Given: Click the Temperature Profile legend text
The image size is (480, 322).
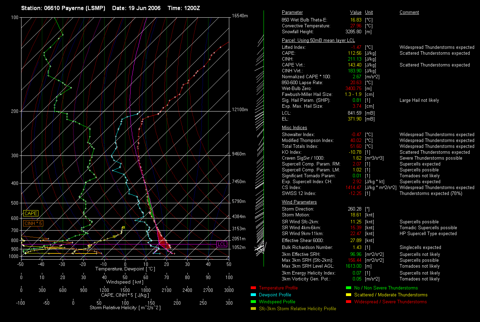Looking at the screenshot, I should point(278,288).
